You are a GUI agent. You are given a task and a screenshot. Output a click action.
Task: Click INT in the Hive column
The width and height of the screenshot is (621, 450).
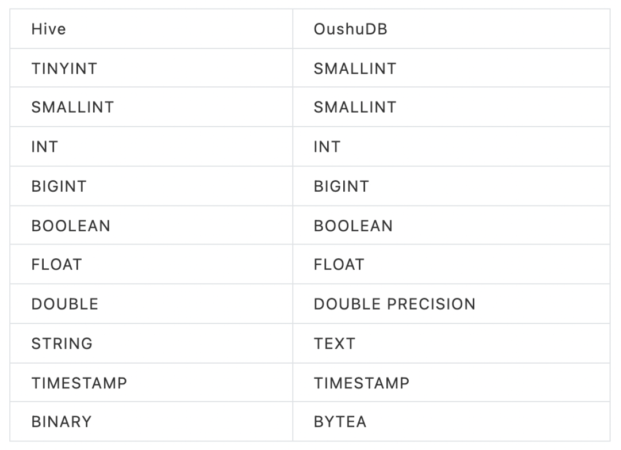(45, 147)
